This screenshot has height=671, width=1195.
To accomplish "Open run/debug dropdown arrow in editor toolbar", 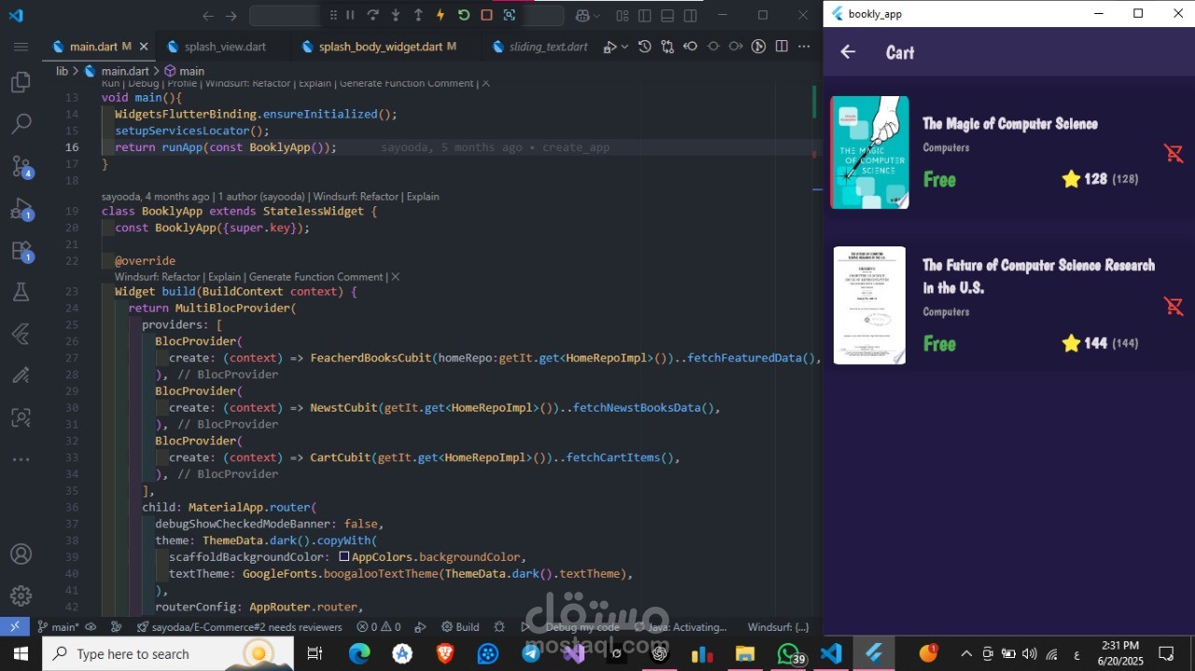I will [625, 47].
